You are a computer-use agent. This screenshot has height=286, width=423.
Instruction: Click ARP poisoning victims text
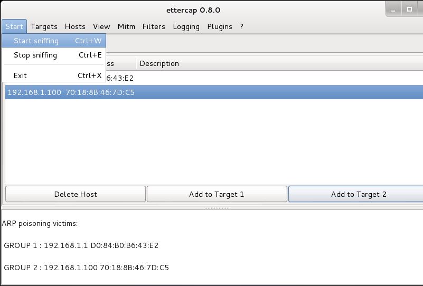click(x=40, y=223)
